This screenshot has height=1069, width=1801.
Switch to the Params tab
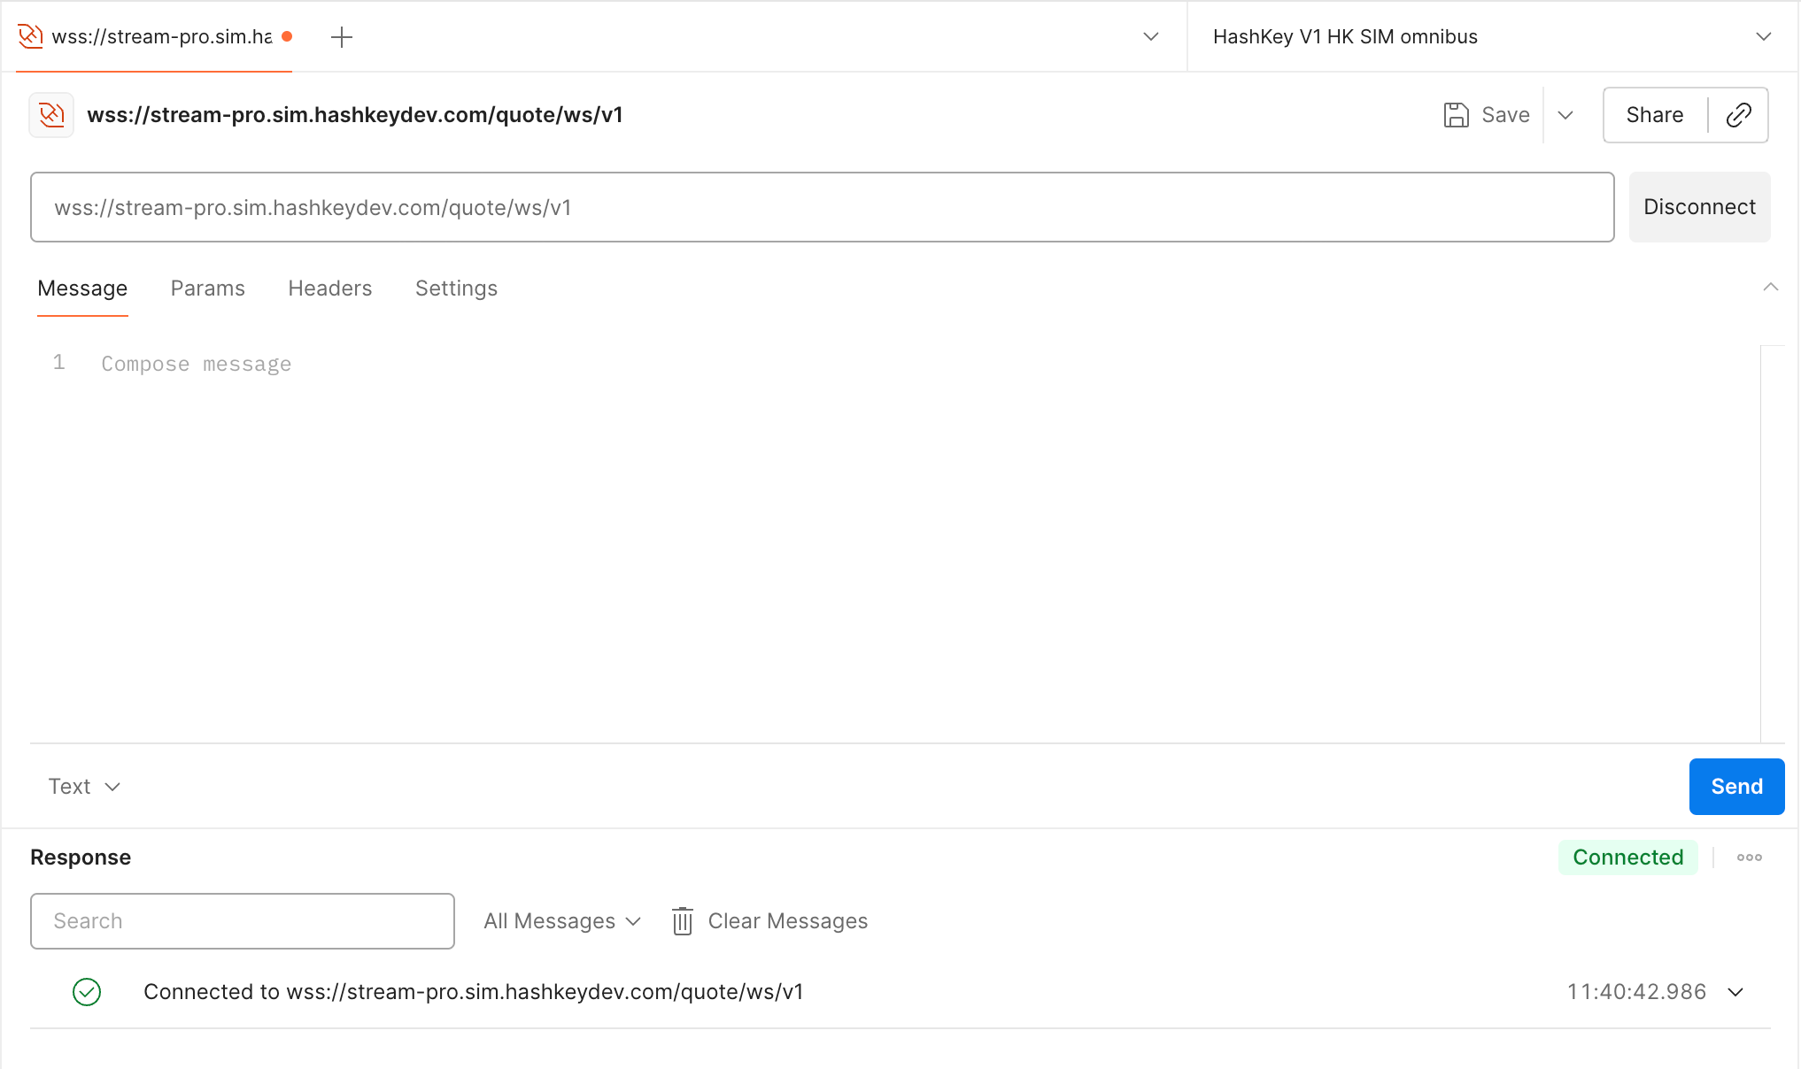207,288
